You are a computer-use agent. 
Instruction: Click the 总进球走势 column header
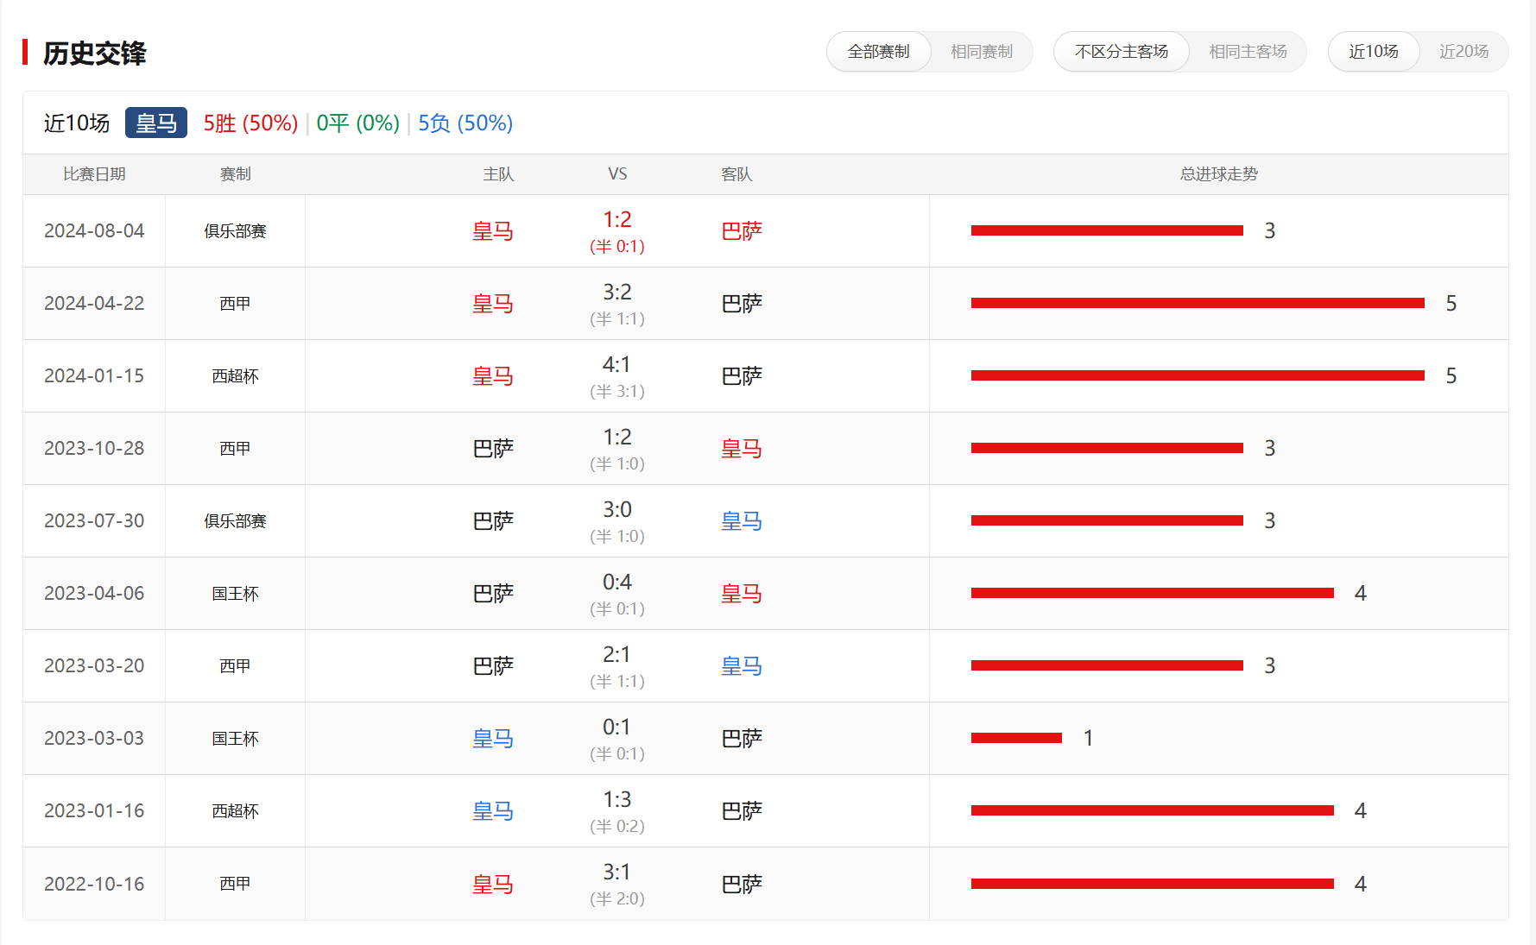click(1219, 174)
